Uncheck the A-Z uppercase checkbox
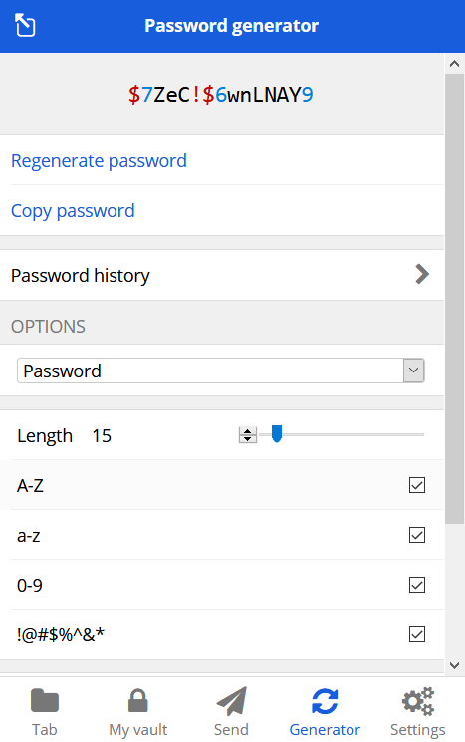Screen dimensions: 465x742 [x=417, y=485]
